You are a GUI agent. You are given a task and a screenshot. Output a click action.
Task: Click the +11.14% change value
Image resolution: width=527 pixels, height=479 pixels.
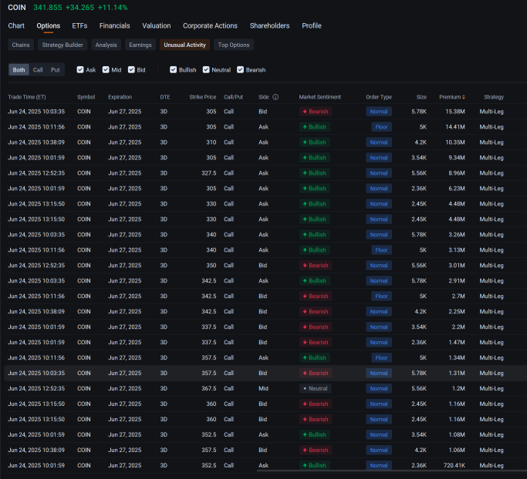pos(113,8)
